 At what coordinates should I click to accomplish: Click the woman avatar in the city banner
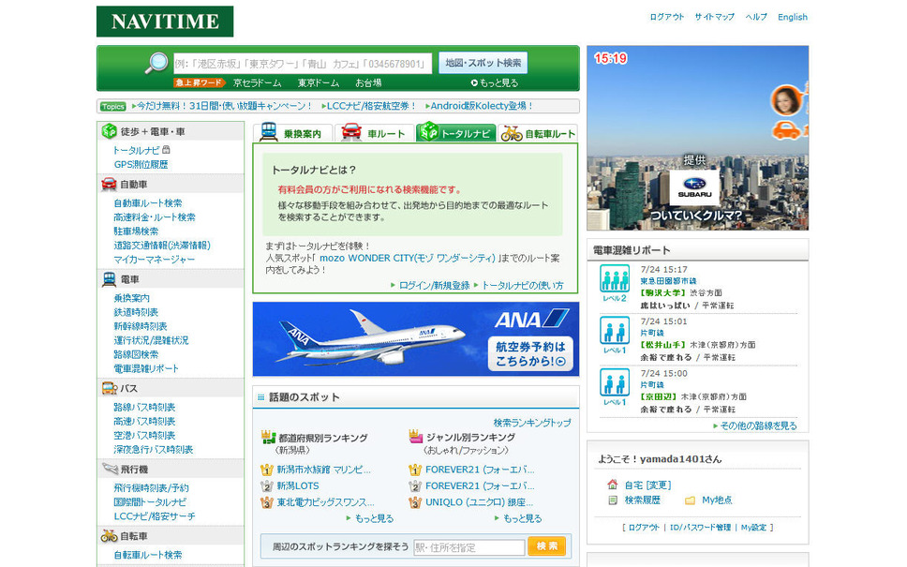pyautogui.click(x=786, y=100)
